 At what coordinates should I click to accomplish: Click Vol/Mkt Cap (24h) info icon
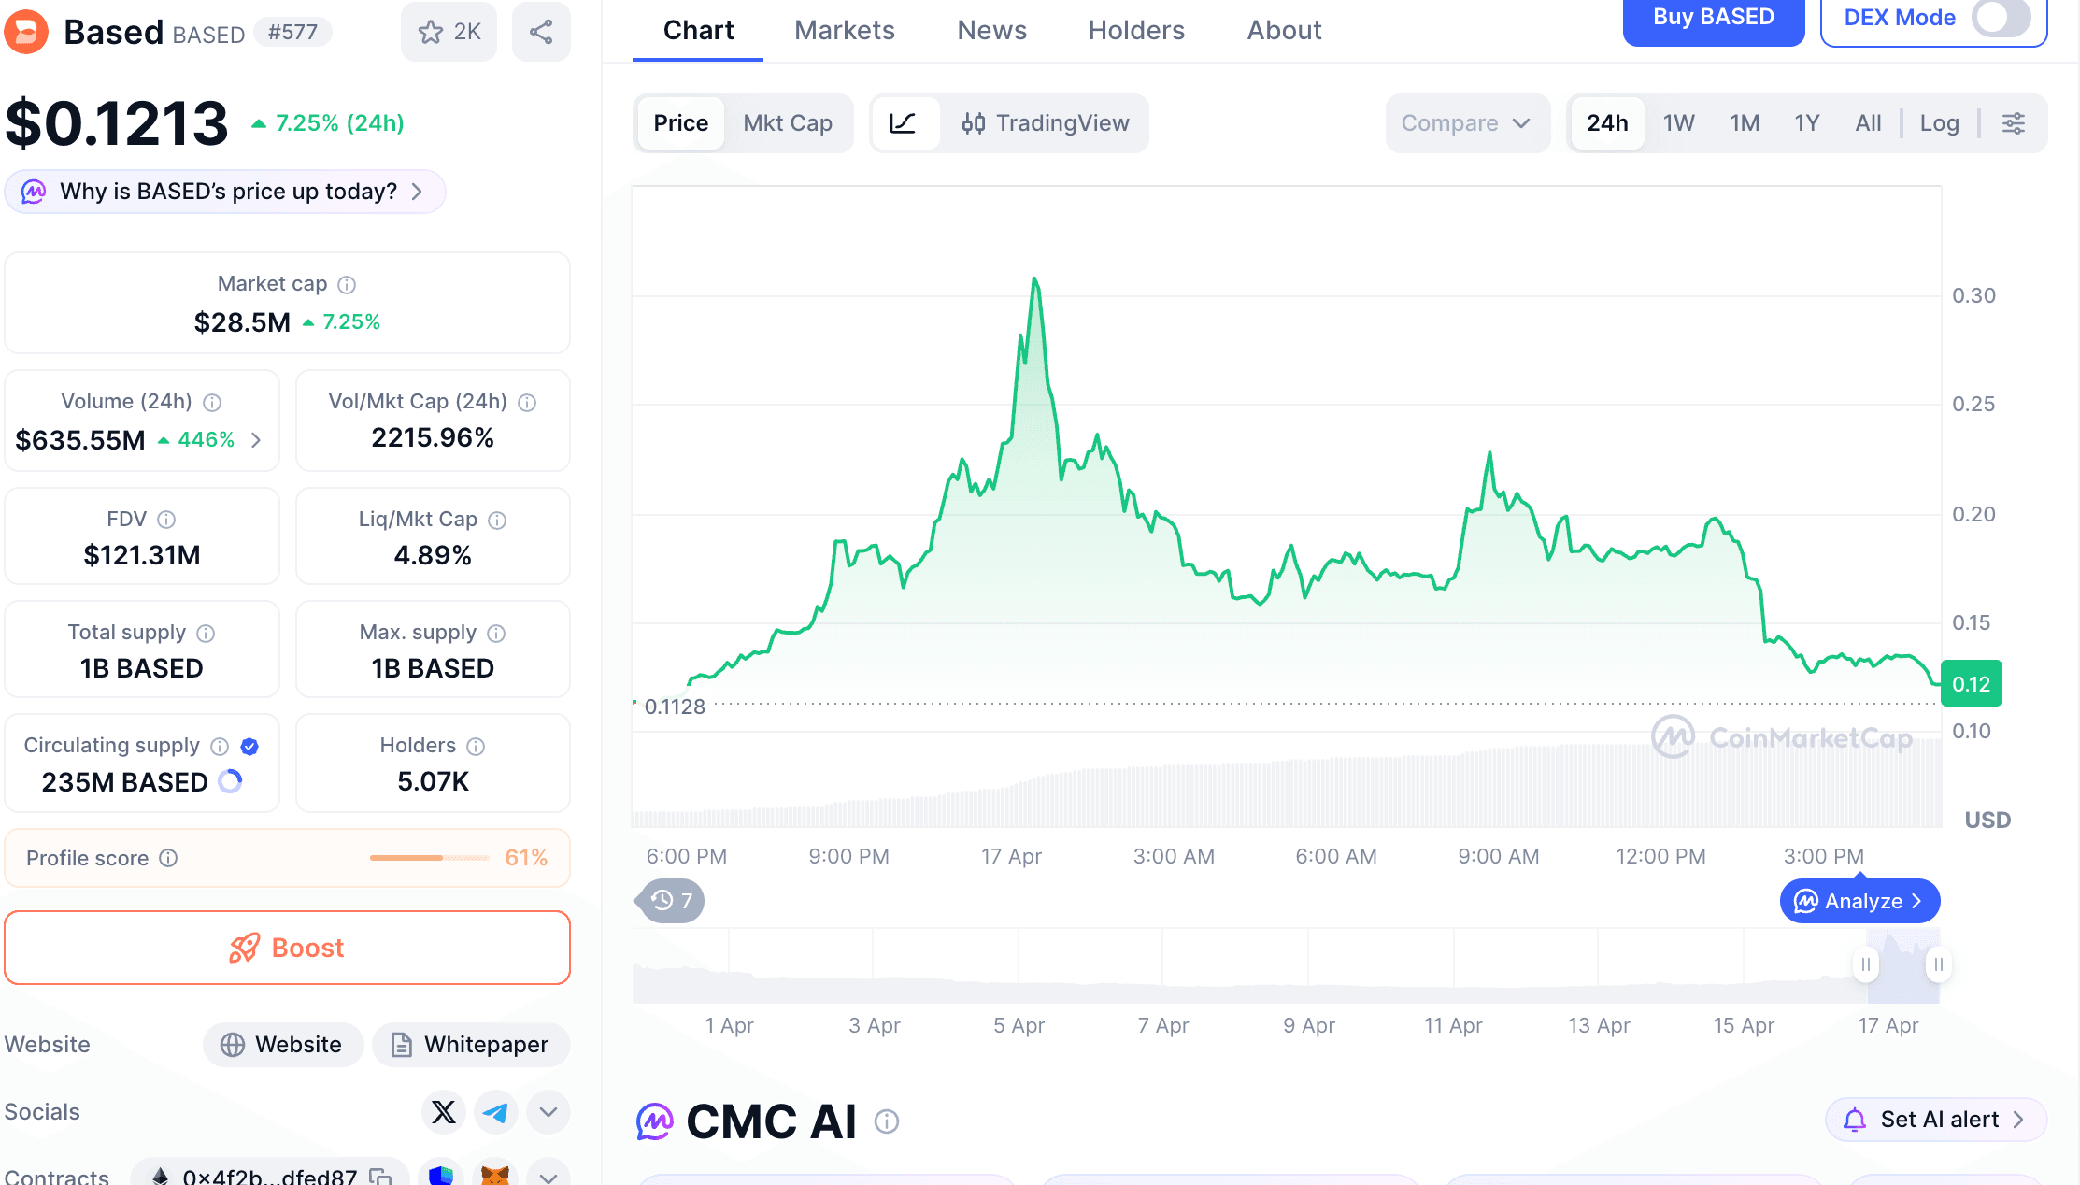(x=527, y=402)
